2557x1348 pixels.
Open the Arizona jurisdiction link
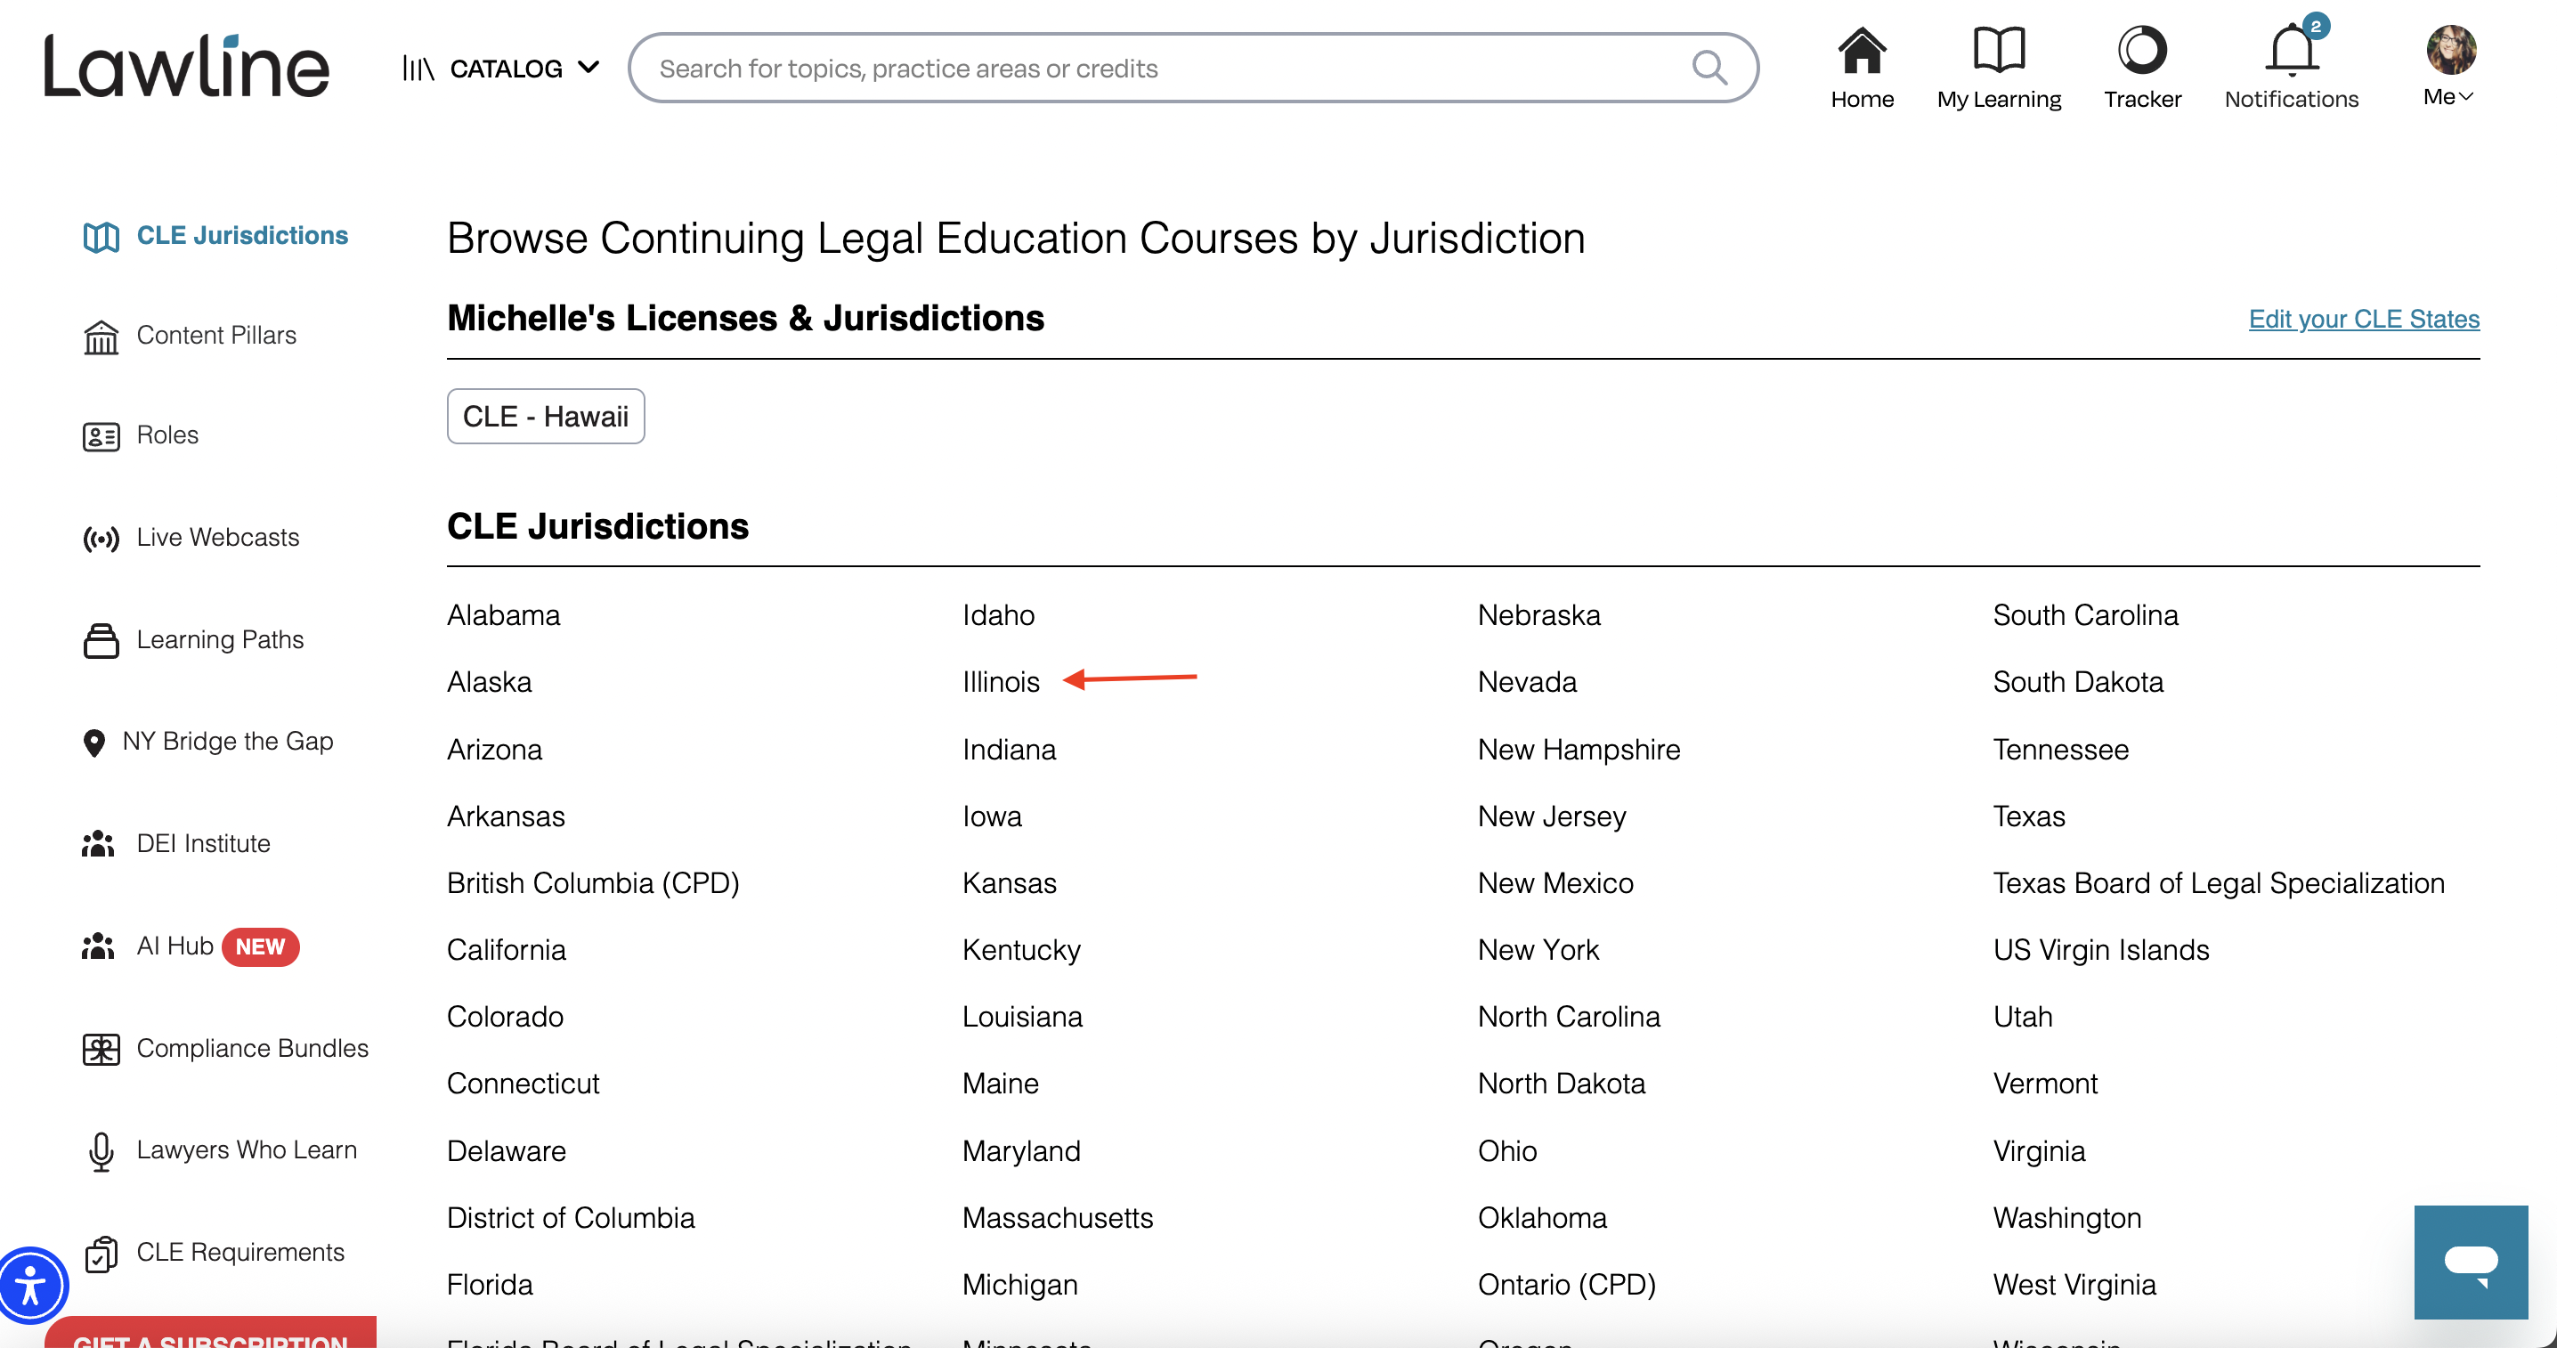point(494,750)
